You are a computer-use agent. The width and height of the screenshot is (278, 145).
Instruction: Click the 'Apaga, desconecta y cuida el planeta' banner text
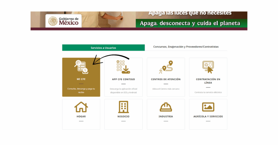point(190,23)
